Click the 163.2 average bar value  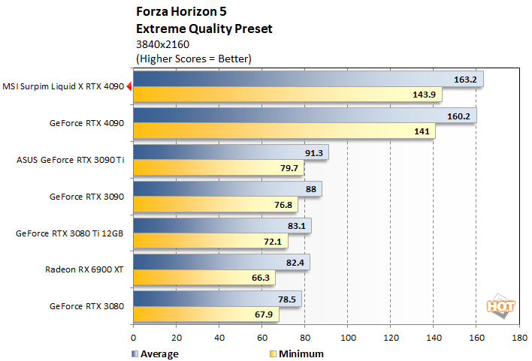465,80
